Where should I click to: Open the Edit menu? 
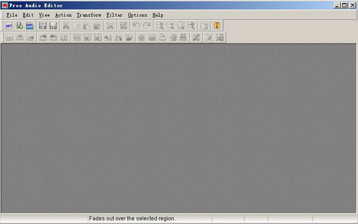pyautogui.click(x=28, y=15)
